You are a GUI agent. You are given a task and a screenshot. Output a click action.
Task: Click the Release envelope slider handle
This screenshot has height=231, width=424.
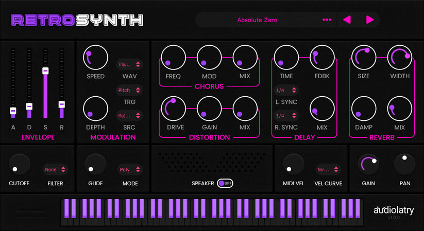click(x=62, y=104)
